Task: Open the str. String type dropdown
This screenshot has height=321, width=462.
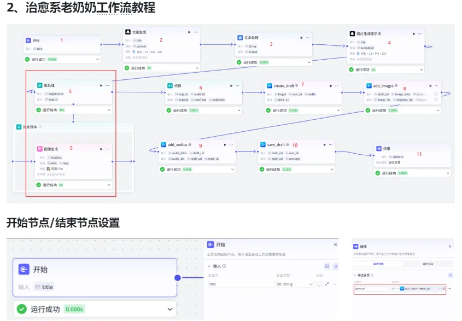Action: (x=295, y=284)
